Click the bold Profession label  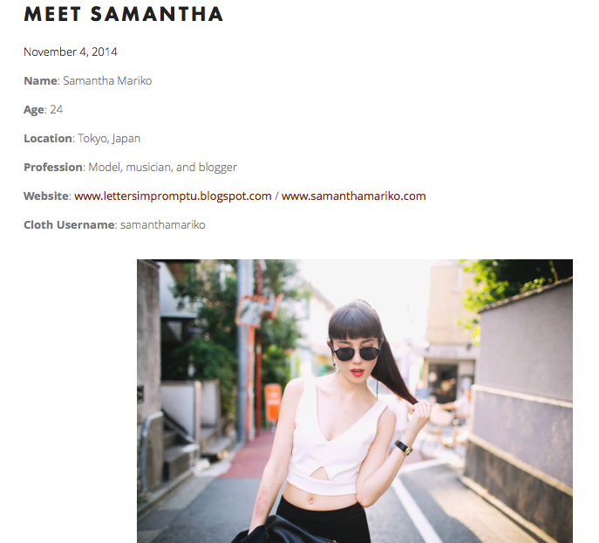click(x=53, y=167)
